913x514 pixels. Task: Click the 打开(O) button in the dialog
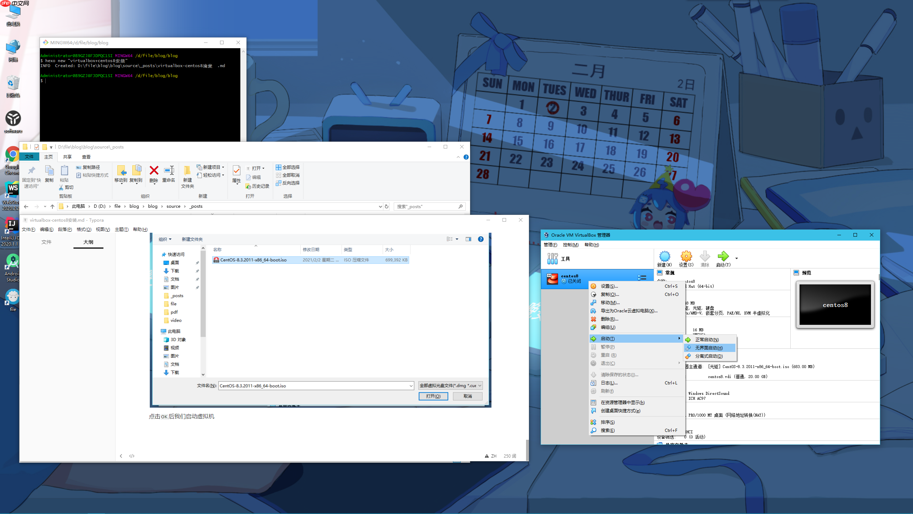click(x=433, y=396)
